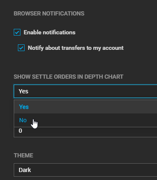Select No from the settle orders list
Image resolution: width=157 pixels, height=180 pixels.
click(x=86, y=120)
